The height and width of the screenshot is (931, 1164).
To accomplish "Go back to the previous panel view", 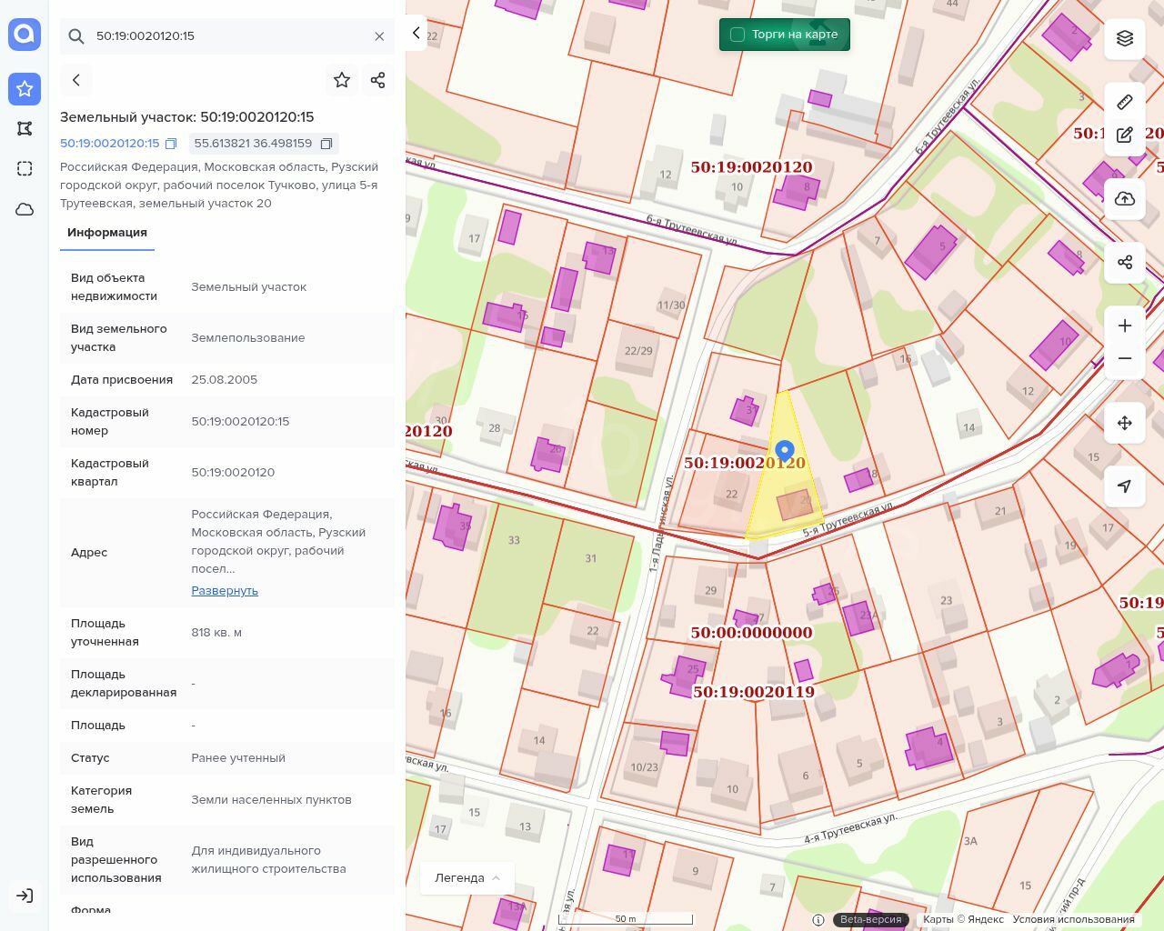I will point(76,80).
